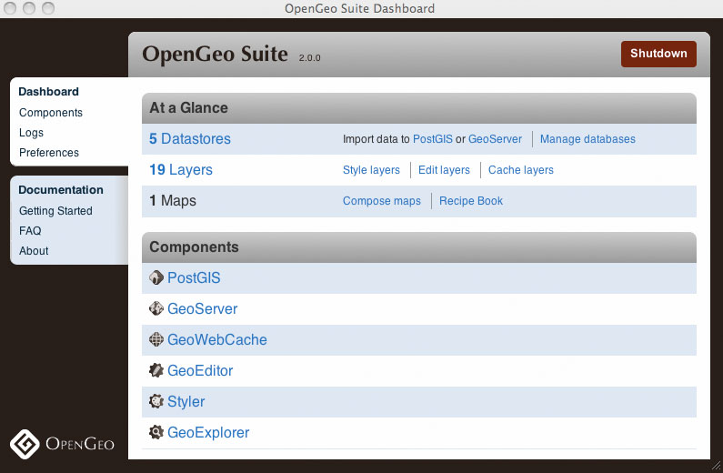Click the PostGIS component icon
Image resolution: width=723 pixels, height=473 pixels.
click(156, 278)
